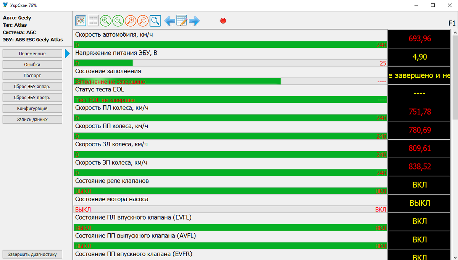Screen dimensions: 458x260
Task: Click the ВКЛ value for valve relay
Action: pyautogui.click(x=420, y=185)
